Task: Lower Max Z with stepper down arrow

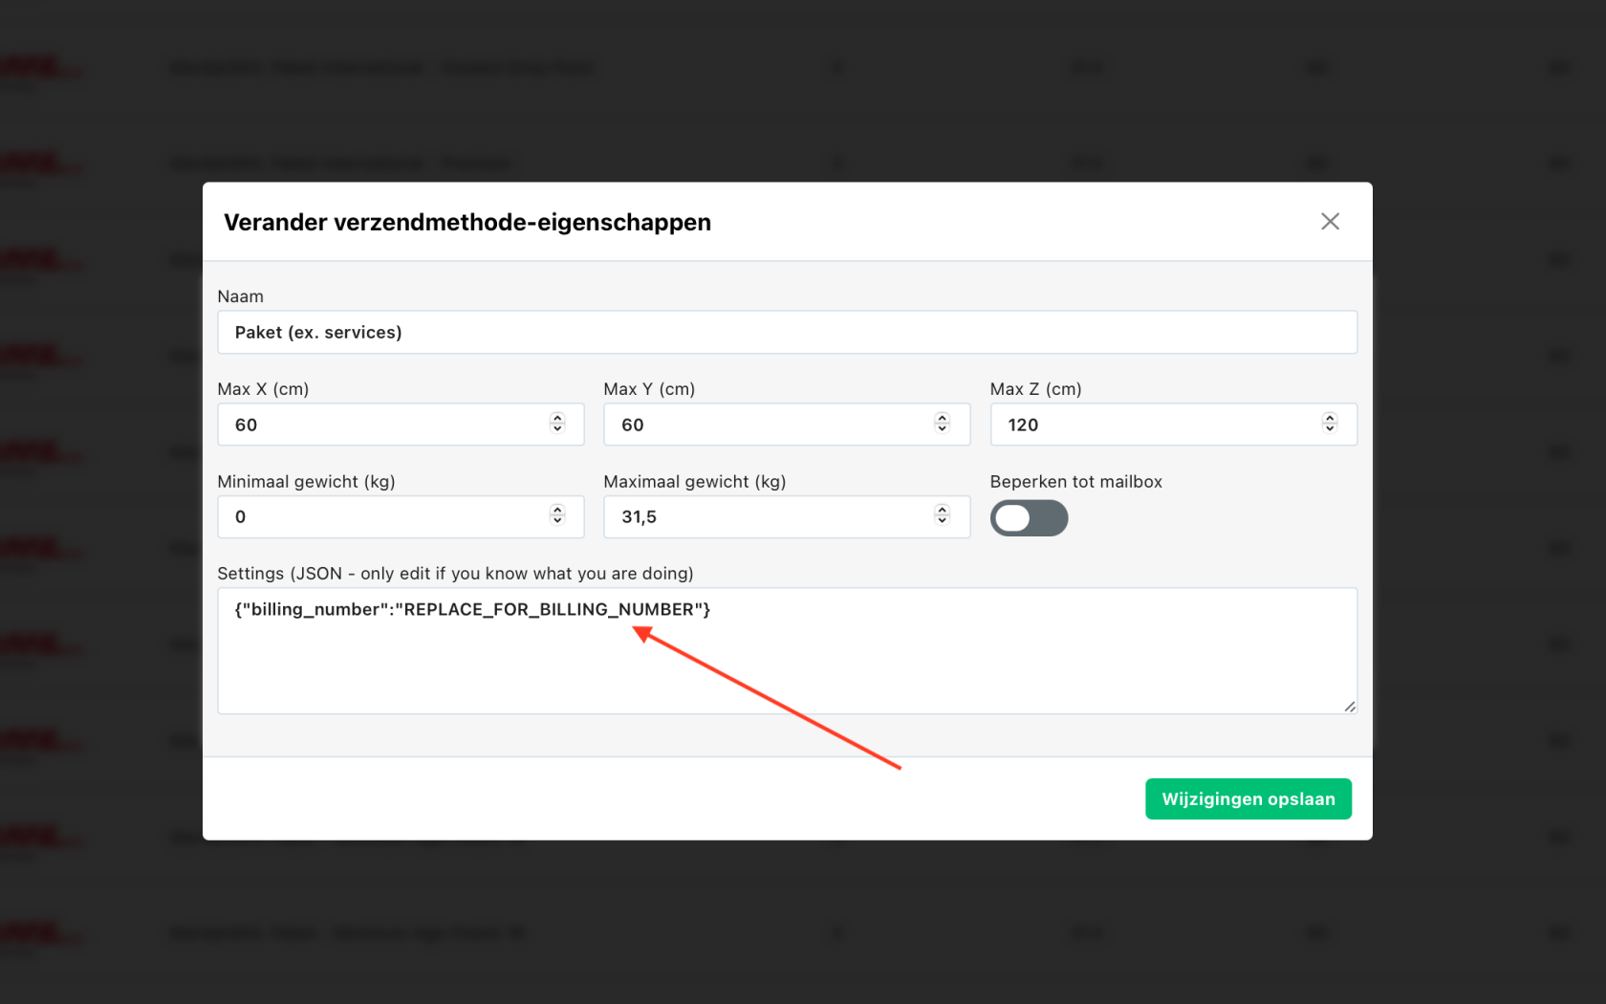Action: (x=1329, y=429)
